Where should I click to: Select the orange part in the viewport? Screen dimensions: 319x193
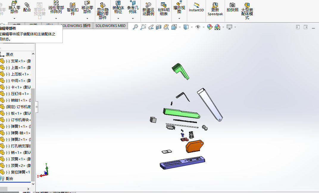pos(195,146)
